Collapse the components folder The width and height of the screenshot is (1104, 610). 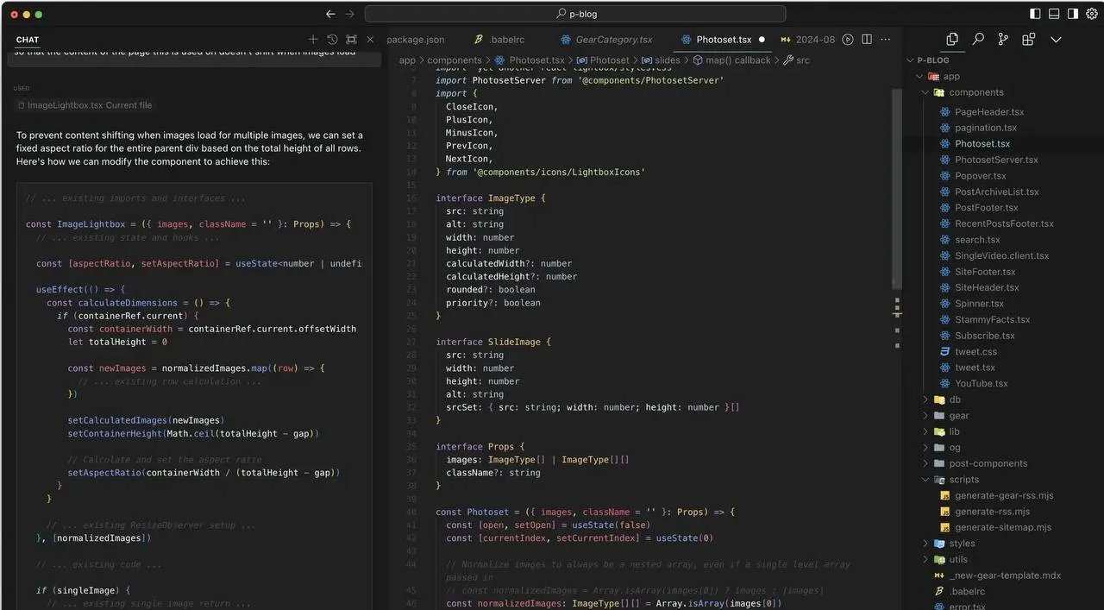coord(975,92)
